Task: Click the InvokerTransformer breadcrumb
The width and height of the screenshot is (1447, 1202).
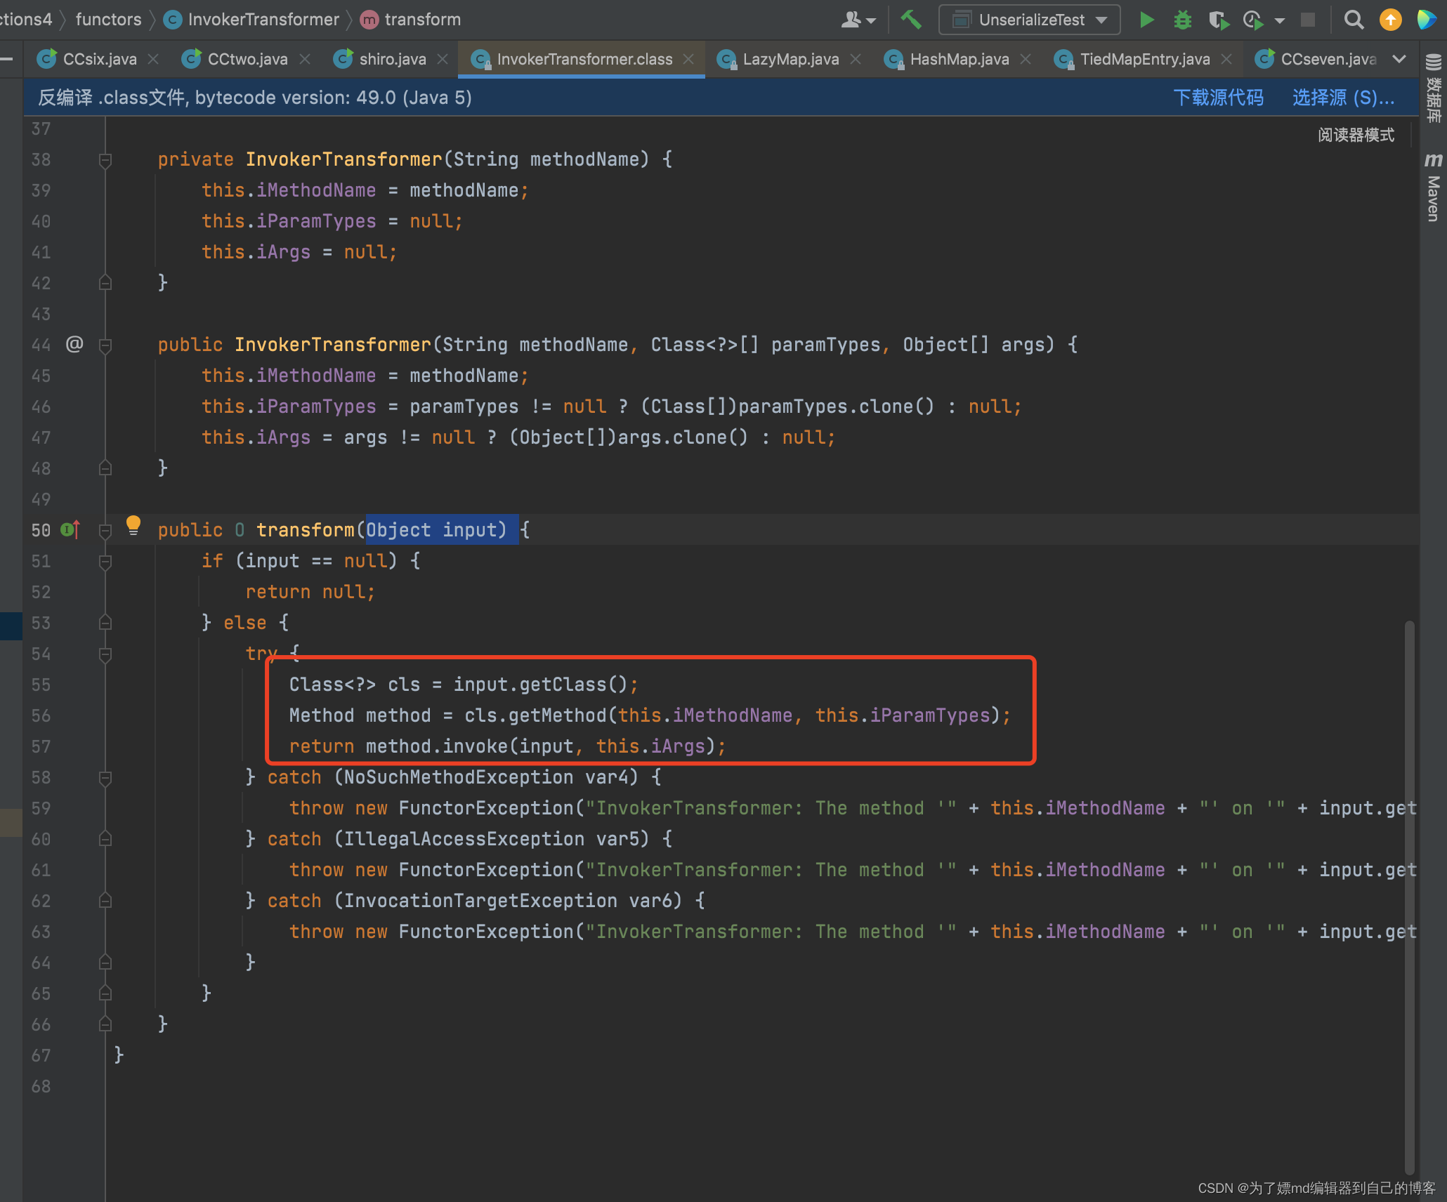Action: coord(251,20)
